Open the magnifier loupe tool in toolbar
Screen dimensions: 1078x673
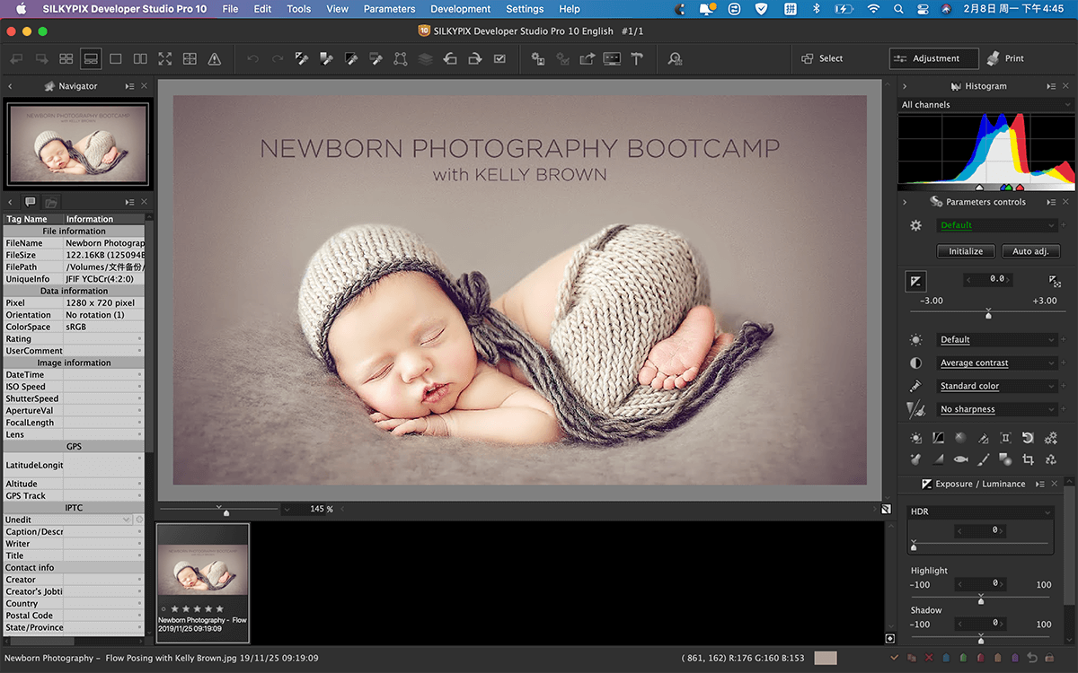point(675,59)
